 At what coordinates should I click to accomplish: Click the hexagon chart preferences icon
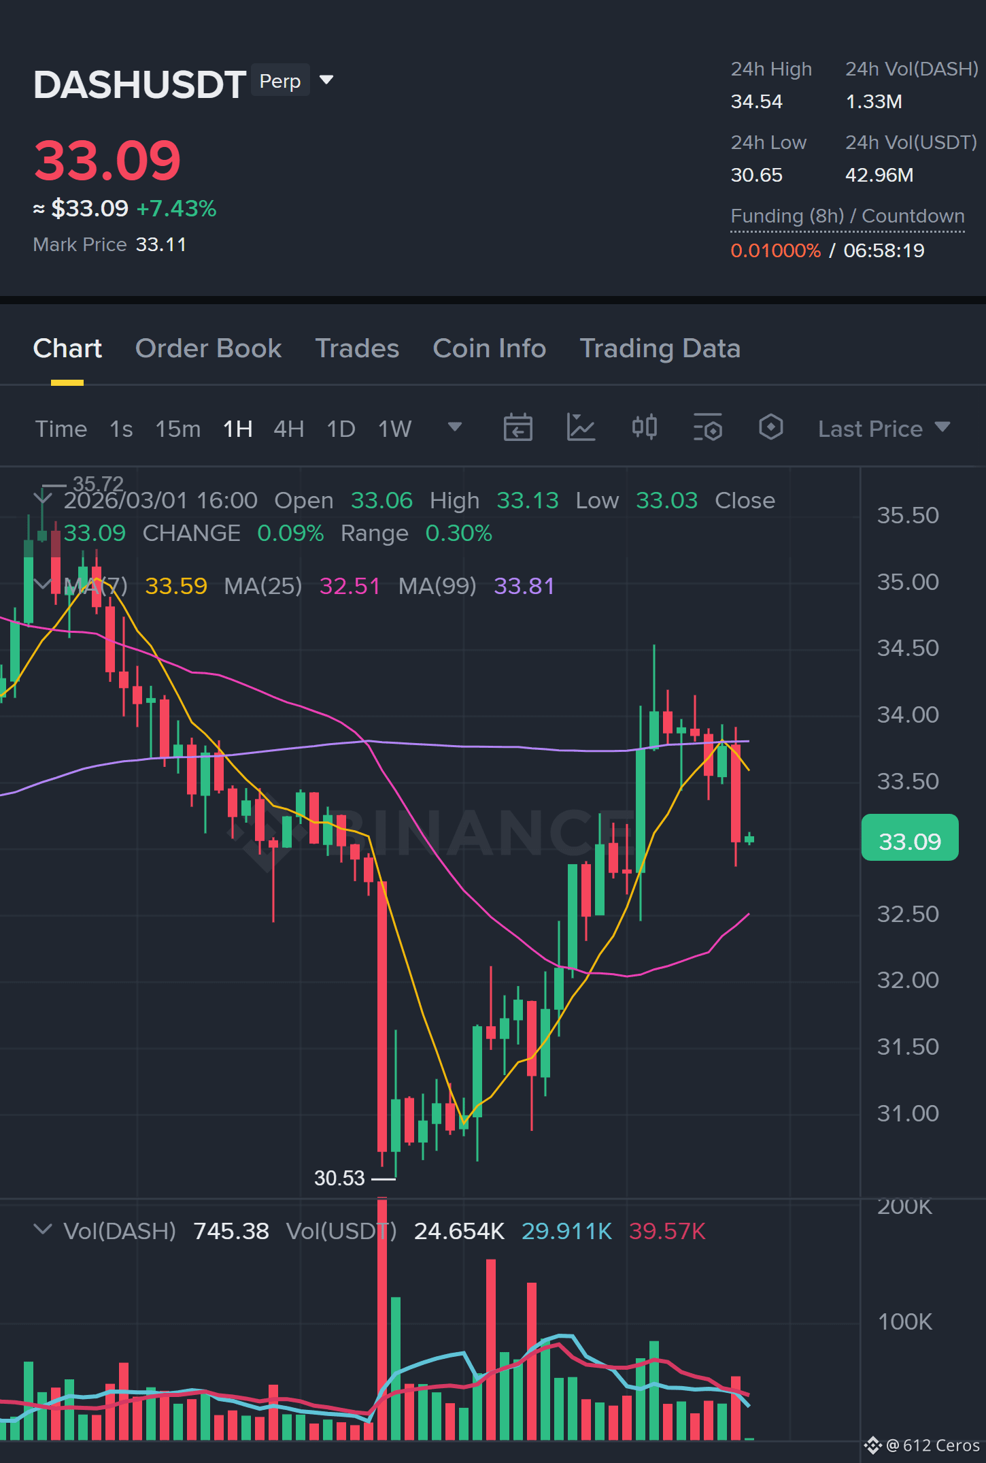coord(770,428)
